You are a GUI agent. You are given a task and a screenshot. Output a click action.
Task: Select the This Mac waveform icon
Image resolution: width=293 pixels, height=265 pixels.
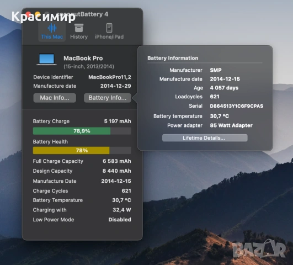(52, 28)
